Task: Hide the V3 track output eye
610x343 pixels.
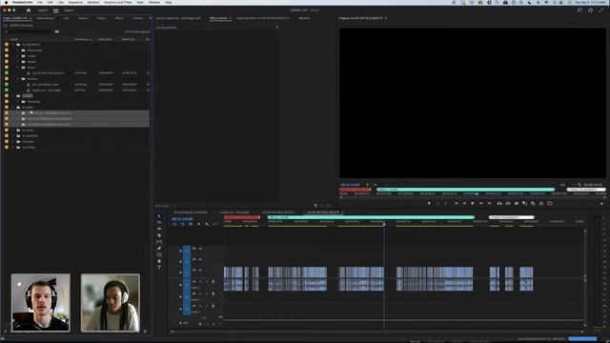Action: [200, 249]
